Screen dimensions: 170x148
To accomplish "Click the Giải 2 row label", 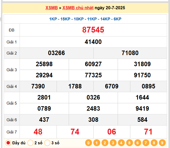I will [x=12, y=53].
